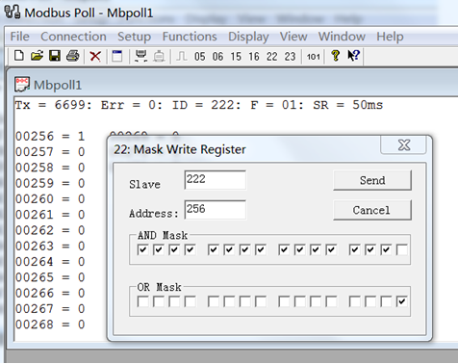Click the Cancel button
This screenshot has width=458, height=364.
[372, 210]
